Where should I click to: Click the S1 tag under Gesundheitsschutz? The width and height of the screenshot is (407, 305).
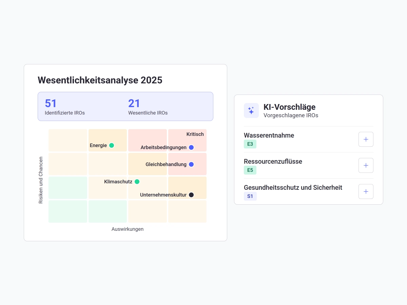(x=250, y=196)
